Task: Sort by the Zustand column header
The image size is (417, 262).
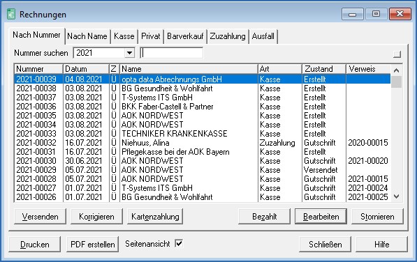Action: [x=324, y=69]
